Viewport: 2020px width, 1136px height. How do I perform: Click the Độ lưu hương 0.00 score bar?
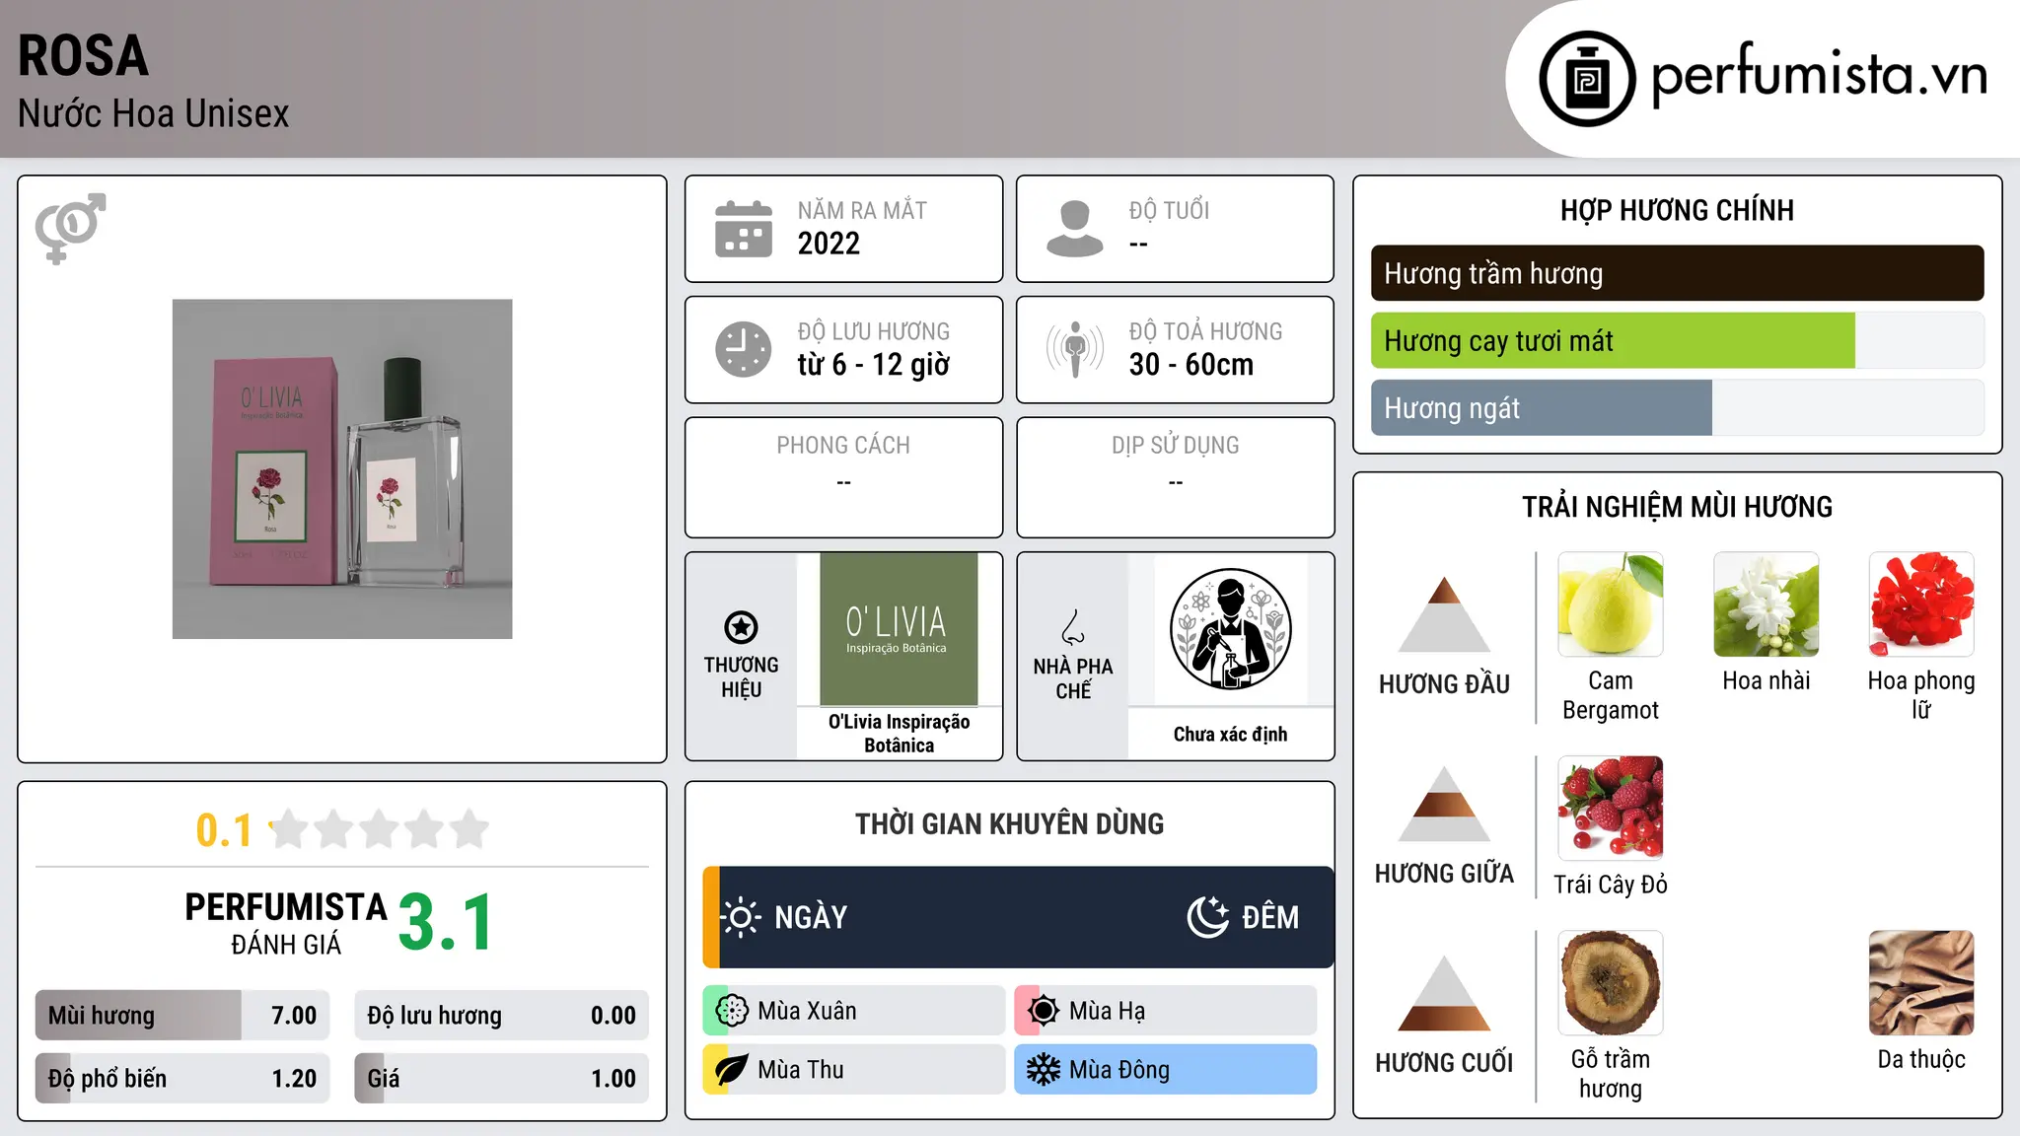tap(502, 1016)
